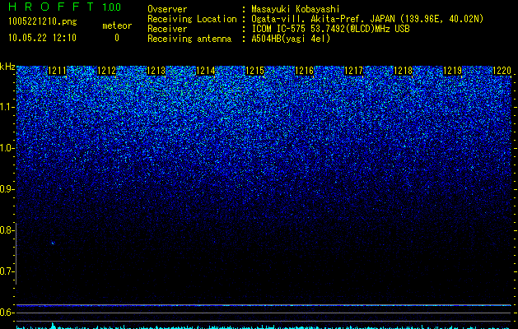Screen dimensions: 518x329
Task: Click the bright echo spot near 0.77 kHz
Action: pos(53,243)
